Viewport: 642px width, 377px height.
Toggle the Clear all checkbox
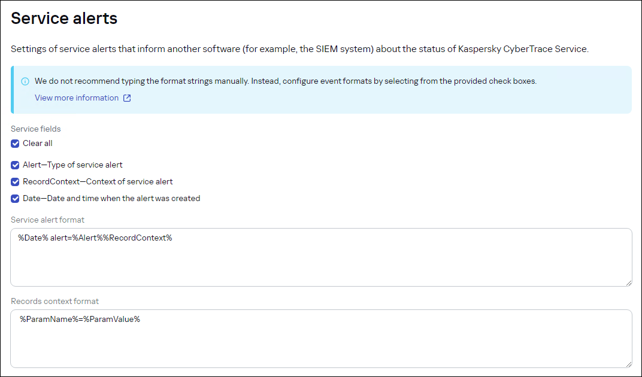(14, 143)
